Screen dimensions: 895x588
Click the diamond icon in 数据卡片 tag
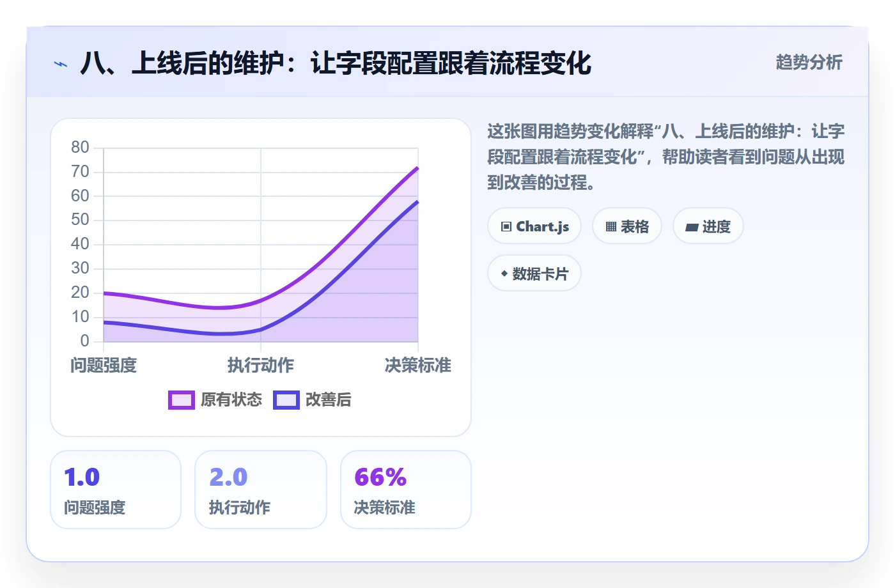[504, 274]
